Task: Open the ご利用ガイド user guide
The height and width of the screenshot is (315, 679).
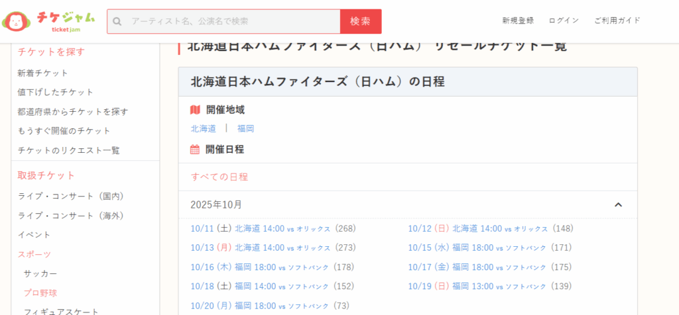Action: coord(617,21)
